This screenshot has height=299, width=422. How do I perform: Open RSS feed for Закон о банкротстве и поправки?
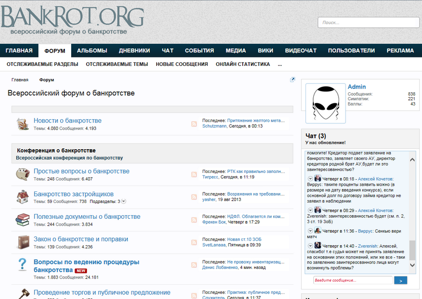(x=194, y=242)
